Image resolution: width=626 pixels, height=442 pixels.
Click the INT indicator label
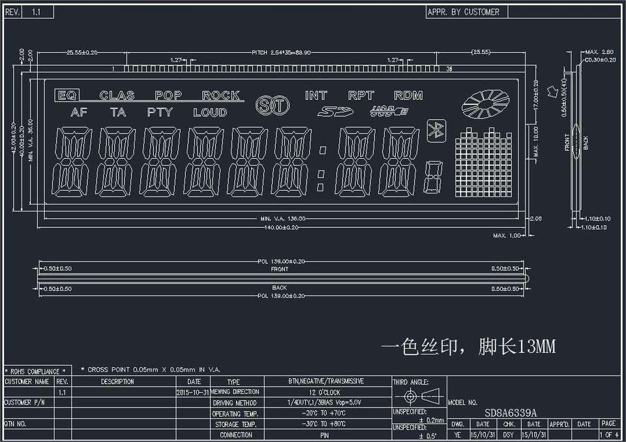[x=316, y=95]
